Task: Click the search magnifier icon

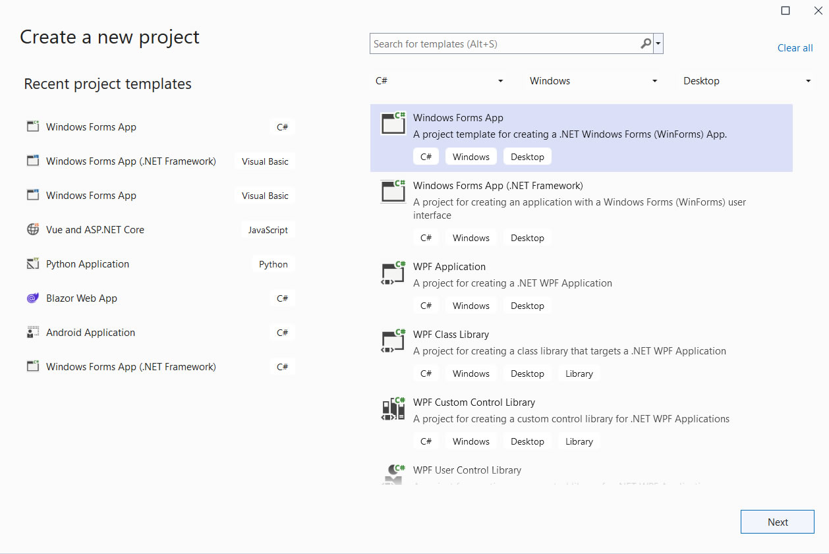Action: click(x=646, y=44)
